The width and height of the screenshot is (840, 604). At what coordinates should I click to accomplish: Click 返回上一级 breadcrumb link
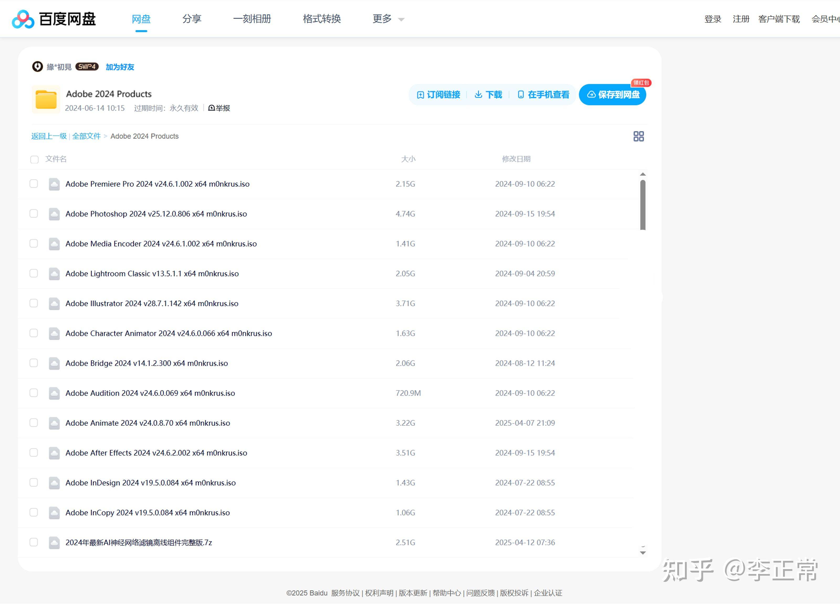pyautogui.click(x=49, y=136)
